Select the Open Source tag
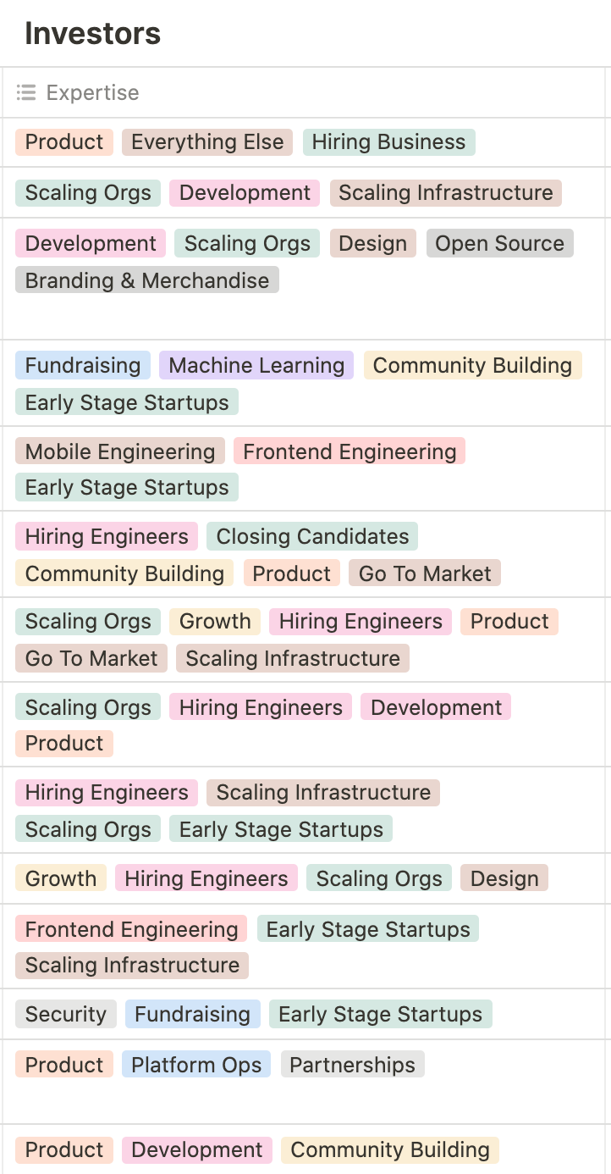The image size is (611, 1174). point(499,244)
